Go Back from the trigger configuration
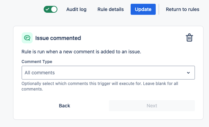Image resolution: width=209 pixels, height=127 pixels. pos(65,106)
